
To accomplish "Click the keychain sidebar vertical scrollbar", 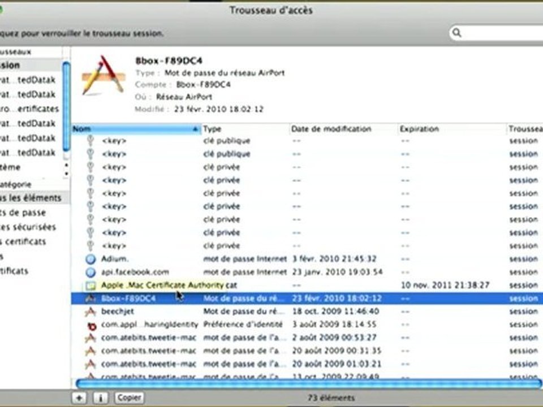I will point(66,107).
